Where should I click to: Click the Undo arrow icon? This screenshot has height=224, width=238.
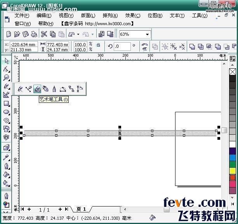click(71, 34)
